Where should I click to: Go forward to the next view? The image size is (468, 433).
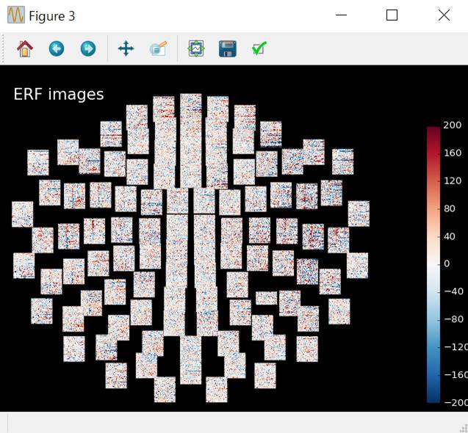(88, 49)
